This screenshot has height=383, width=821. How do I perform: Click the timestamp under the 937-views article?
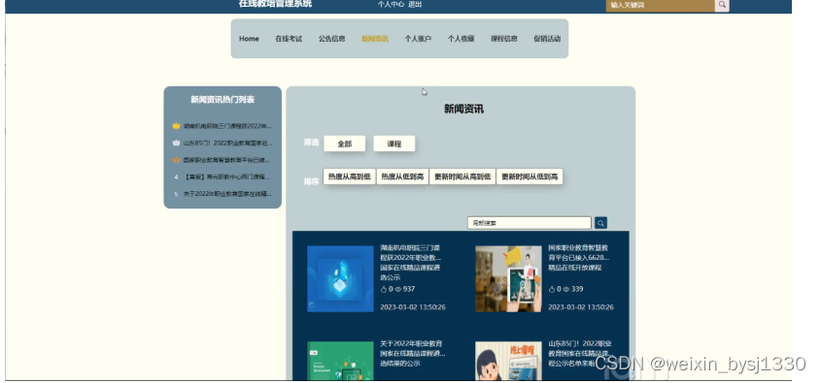point(413,307)
